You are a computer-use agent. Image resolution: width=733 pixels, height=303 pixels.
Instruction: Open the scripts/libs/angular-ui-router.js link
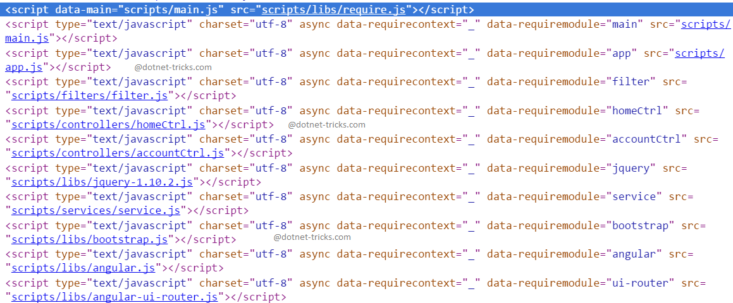(115, 297)
